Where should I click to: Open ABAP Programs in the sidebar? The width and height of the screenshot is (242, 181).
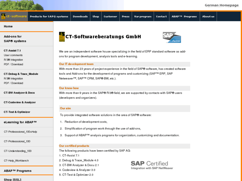click(18, 171)
